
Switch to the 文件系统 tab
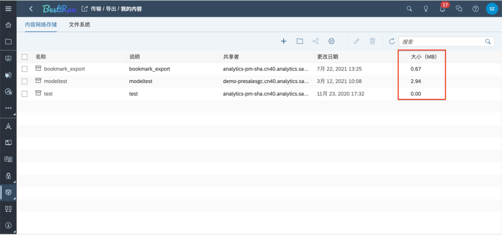[79, 25]
